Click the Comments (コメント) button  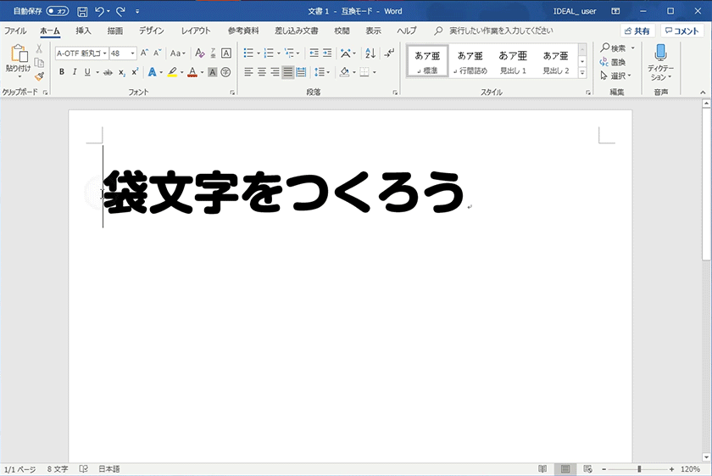click(682, 31)
